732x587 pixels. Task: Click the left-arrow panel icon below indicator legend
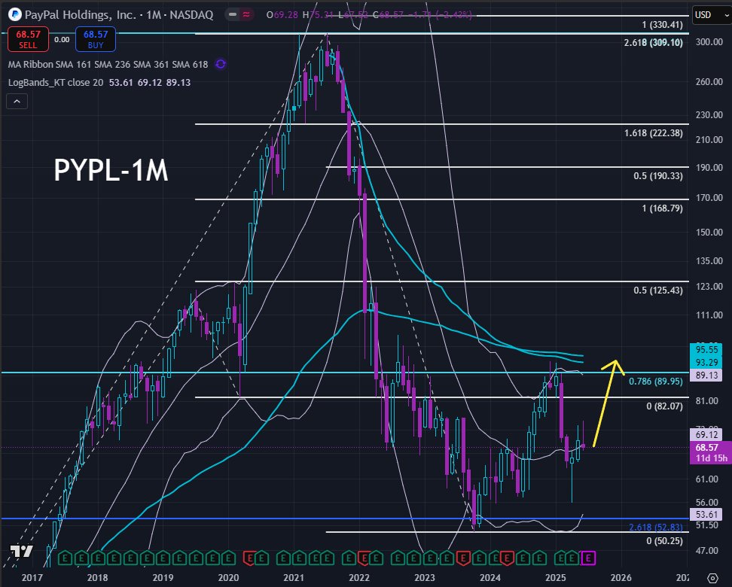pyautogui.click(x=17, y=101)
